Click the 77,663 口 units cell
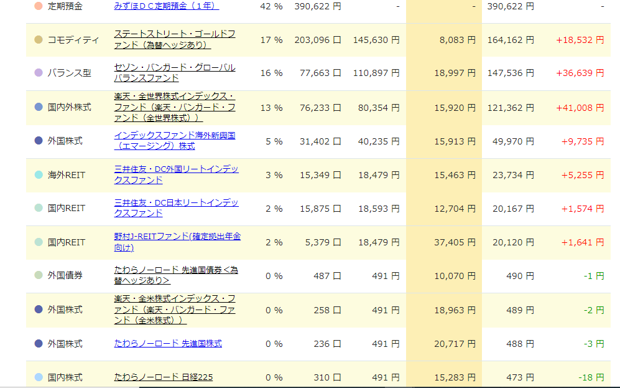Image resolution: width=620 pixels, height=388 pixels. click(x=321, y=73)
